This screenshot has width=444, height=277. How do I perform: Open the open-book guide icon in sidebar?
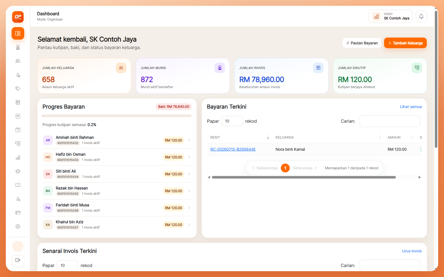(x=18, y=185)
